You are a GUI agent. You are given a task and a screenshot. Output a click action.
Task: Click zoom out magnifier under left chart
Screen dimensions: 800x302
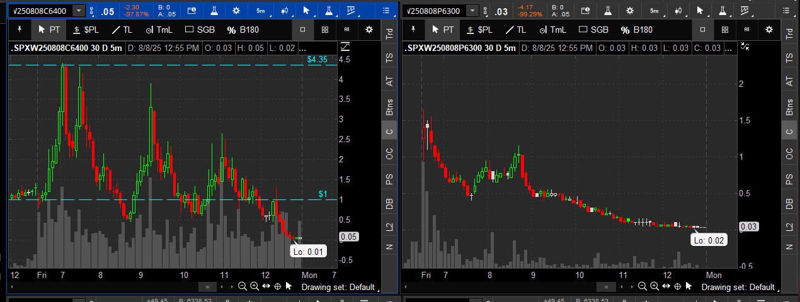(243, 286)
